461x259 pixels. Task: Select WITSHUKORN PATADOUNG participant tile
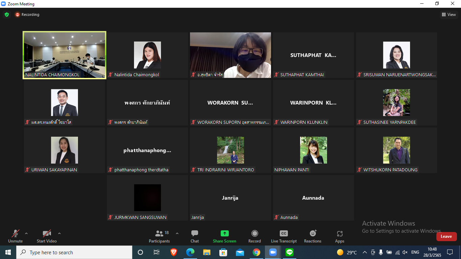[x=397, y=150]
